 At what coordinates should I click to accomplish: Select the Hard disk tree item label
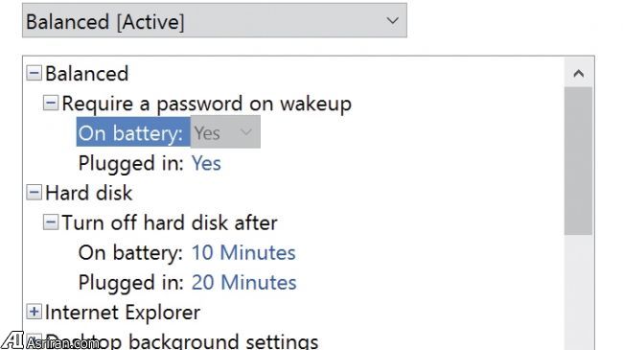88,193
